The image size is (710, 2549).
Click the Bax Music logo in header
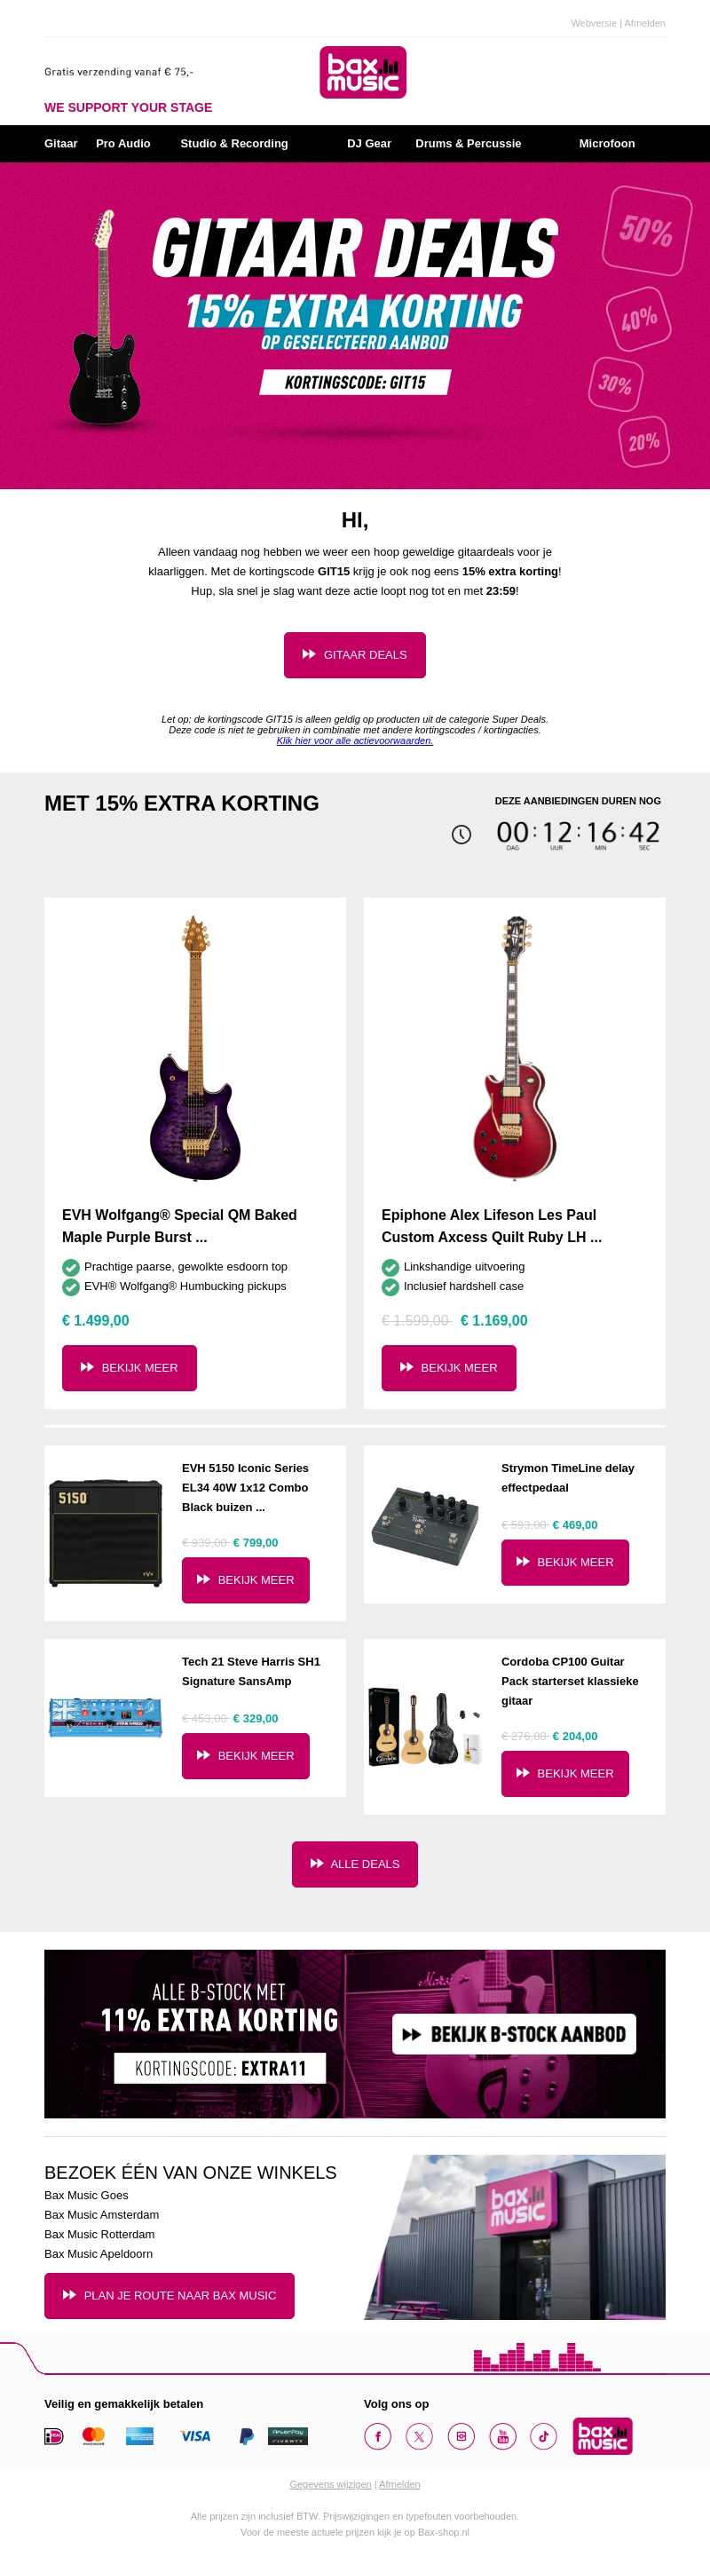point(363,72)
